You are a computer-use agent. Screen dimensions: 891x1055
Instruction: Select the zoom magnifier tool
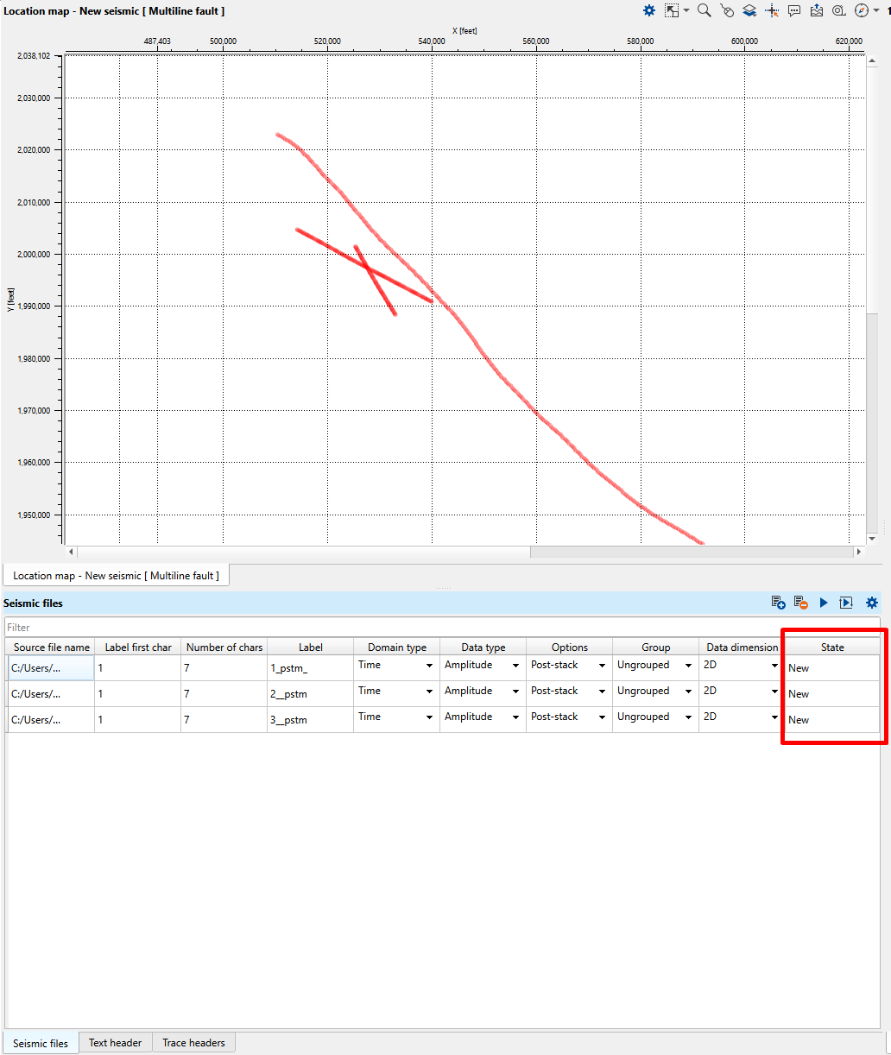pyautogui.click(x=704, y=10)
